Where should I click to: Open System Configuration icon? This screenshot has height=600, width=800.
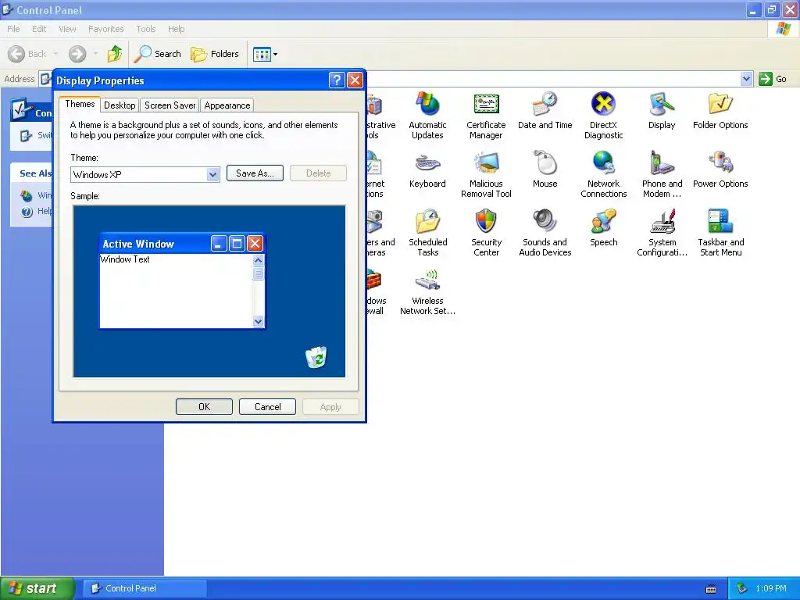click(662, 233)
